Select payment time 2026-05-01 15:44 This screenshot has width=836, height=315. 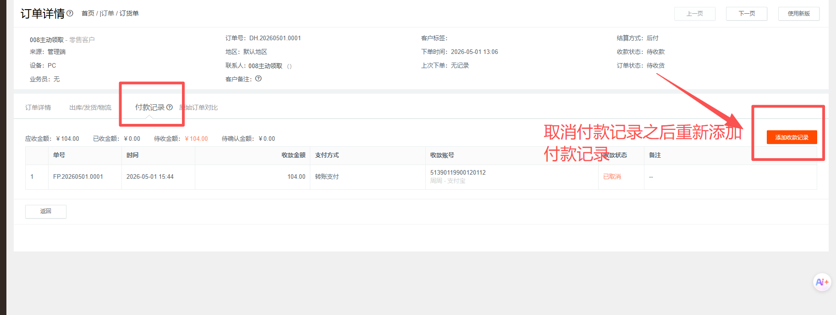click(150, 176)
